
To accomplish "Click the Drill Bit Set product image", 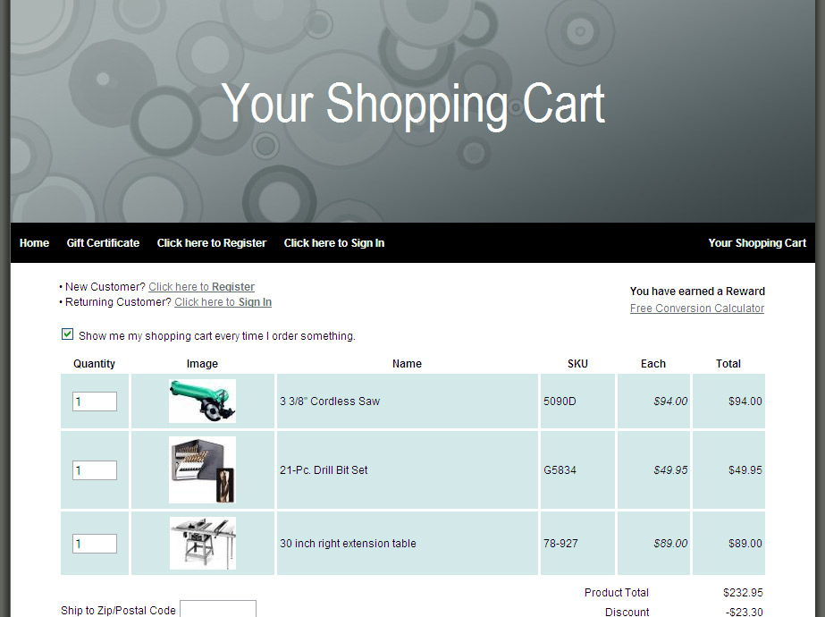I will pos(202,470).
